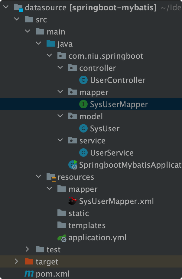182x279 pixels.
Task: Select the templates folder
Action: tap(87, 225)
